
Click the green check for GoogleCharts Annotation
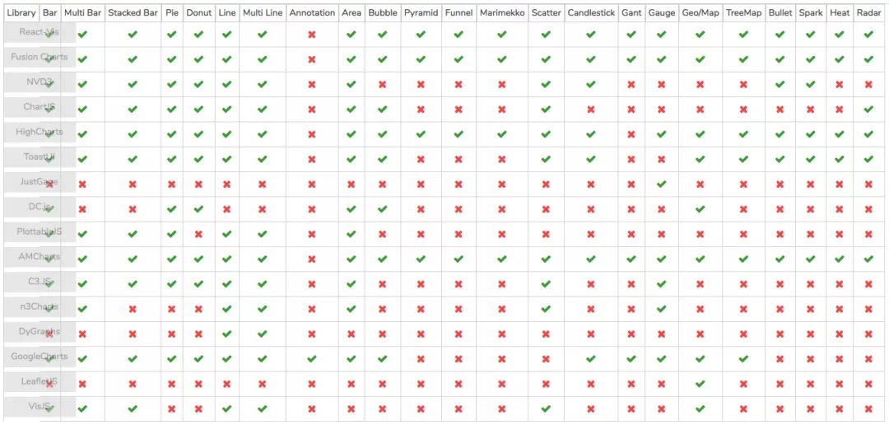coord(312,358)
